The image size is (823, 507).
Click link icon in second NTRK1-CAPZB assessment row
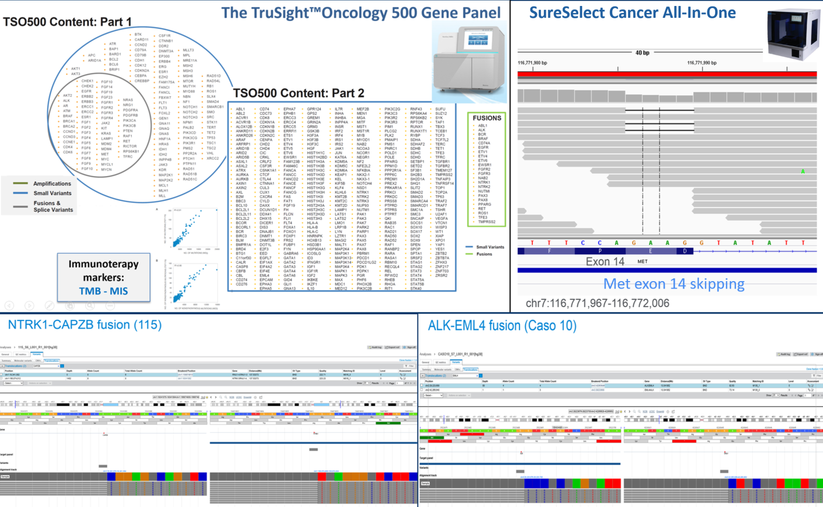point(401,378)
